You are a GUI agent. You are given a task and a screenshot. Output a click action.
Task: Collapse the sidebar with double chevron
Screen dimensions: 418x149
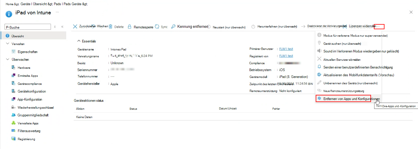point(62,27)
